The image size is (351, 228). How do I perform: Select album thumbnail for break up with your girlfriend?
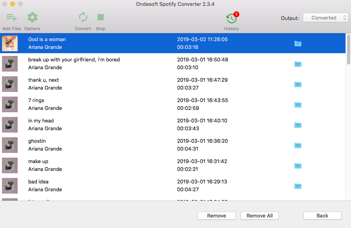coord(10,64)
